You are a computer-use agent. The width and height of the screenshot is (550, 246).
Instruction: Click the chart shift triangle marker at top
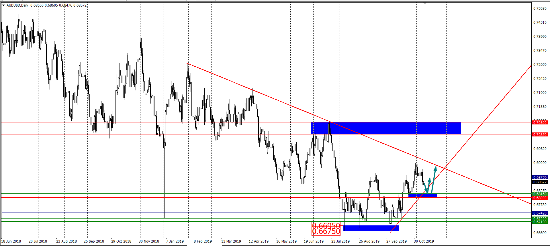pyautogui.click(x=425, y=3)
